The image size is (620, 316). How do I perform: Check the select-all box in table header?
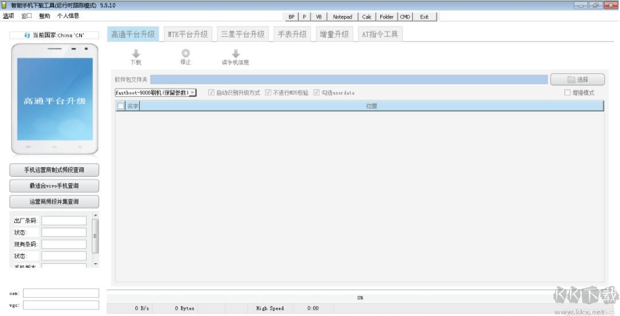coord(120,106)
